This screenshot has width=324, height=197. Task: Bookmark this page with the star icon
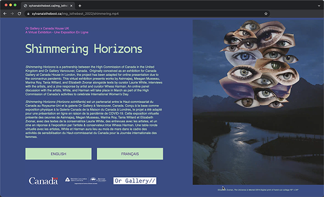click(266, 13)
